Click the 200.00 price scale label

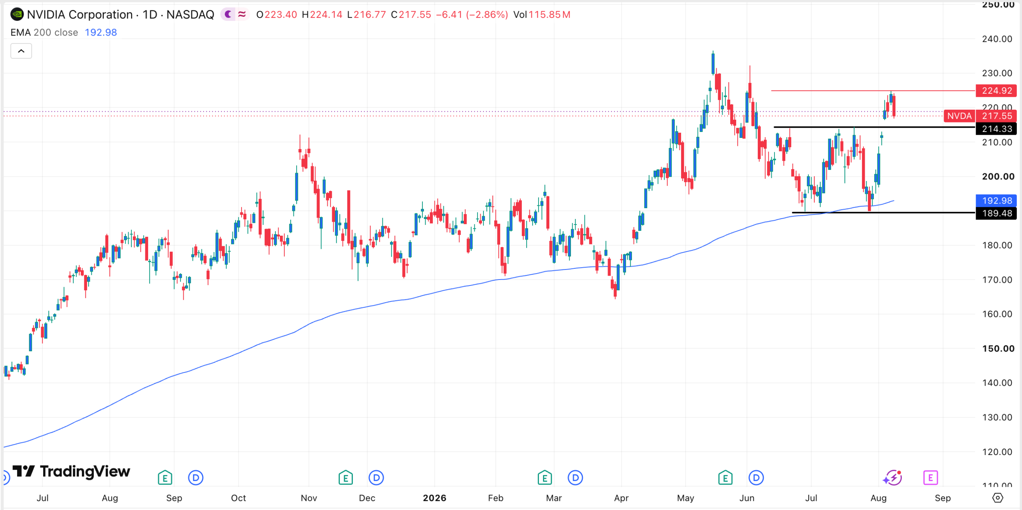pos(998,177)
